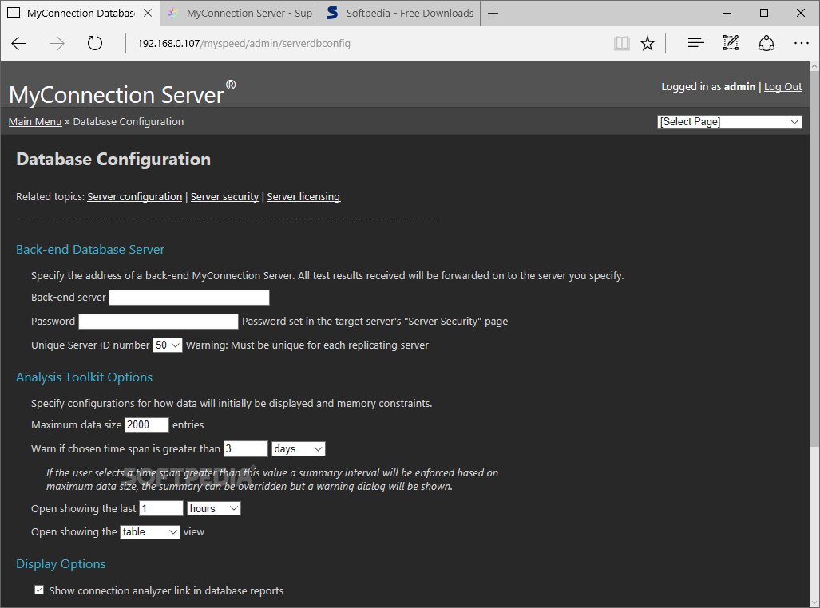Open the days time unit dropdown

298,448
